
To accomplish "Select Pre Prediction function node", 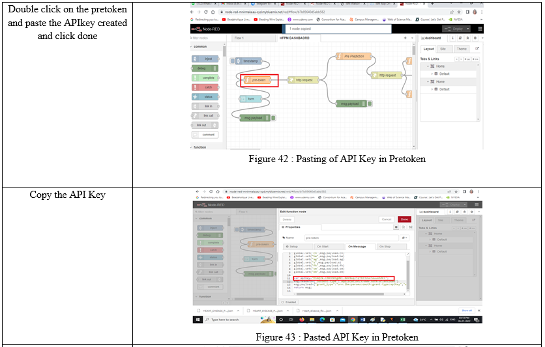I will tap(353, 56).
